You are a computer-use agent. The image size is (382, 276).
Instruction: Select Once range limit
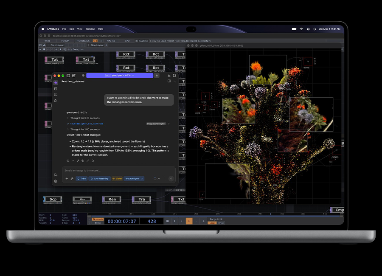221,223
